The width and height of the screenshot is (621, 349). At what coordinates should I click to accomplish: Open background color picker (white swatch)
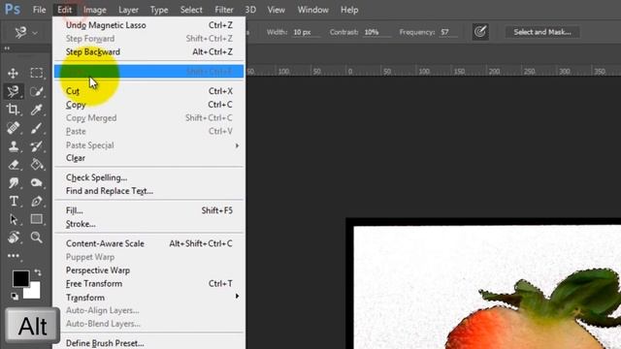pos(35,292)
